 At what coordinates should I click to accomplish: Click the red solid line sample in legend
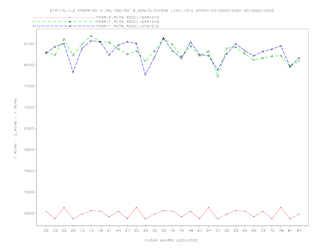[64, 17]
